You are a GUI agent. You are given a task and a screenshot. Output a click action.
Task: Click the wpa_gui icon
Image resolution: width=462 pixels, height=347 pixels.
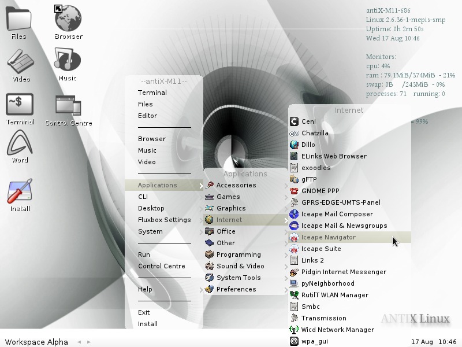294,341
